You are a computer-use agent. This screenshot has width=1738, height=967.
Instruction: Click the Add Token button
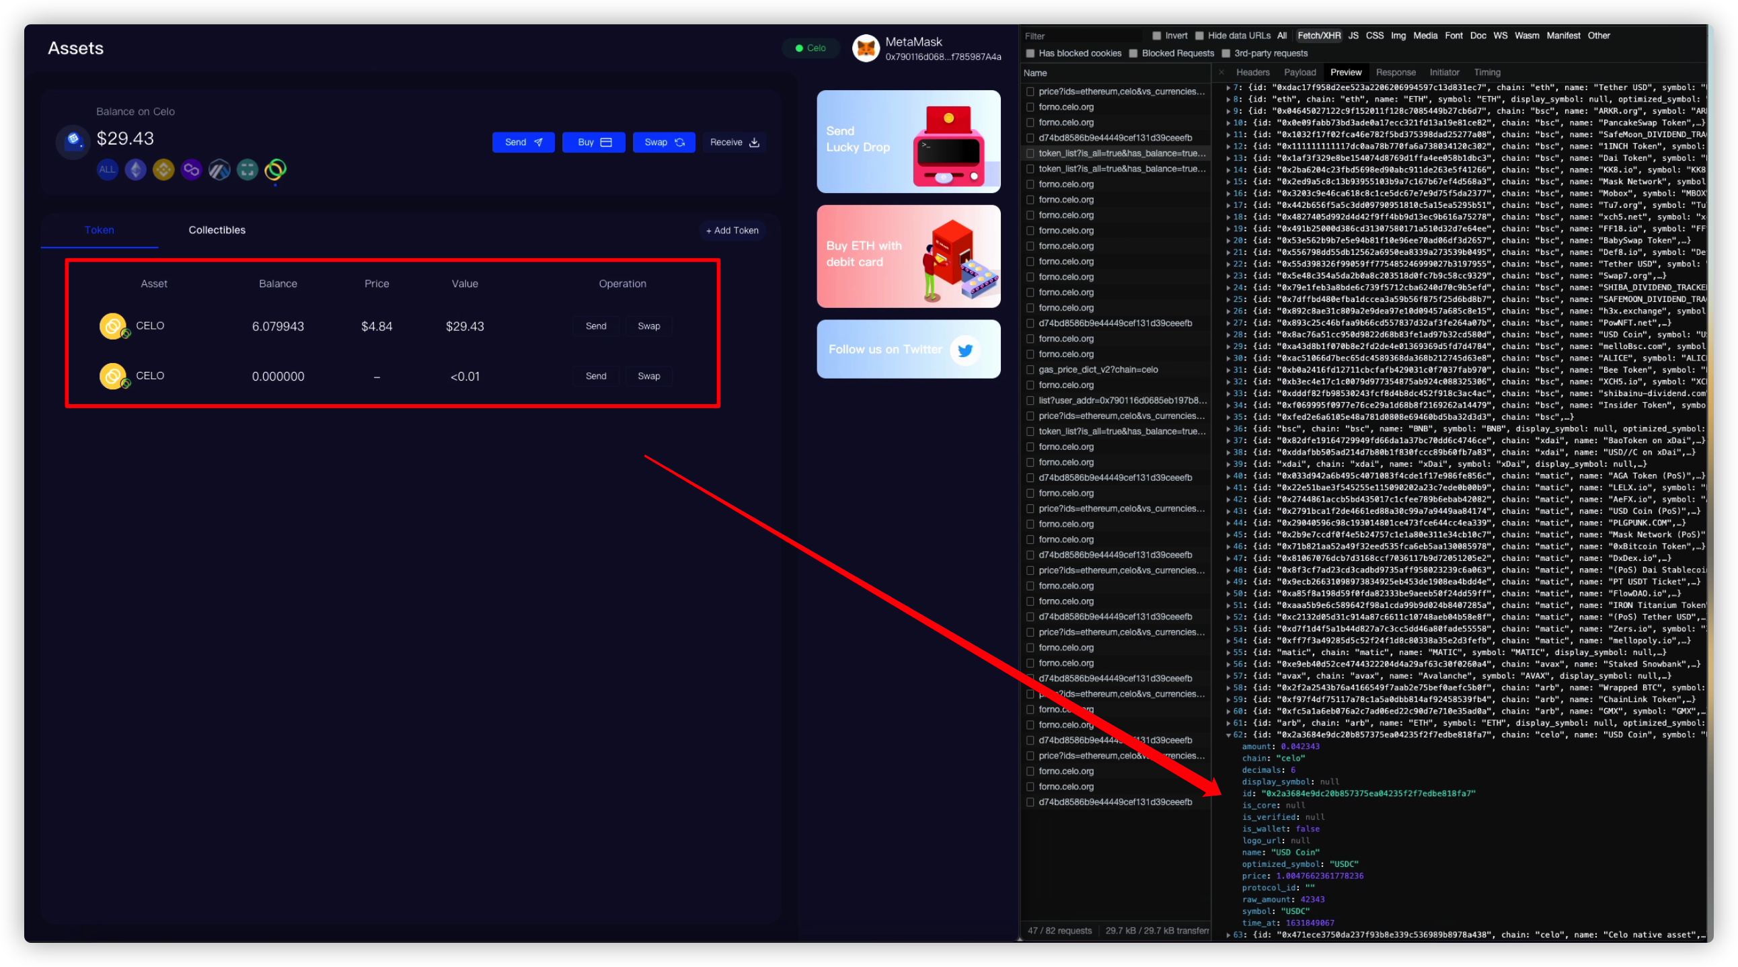732,231
